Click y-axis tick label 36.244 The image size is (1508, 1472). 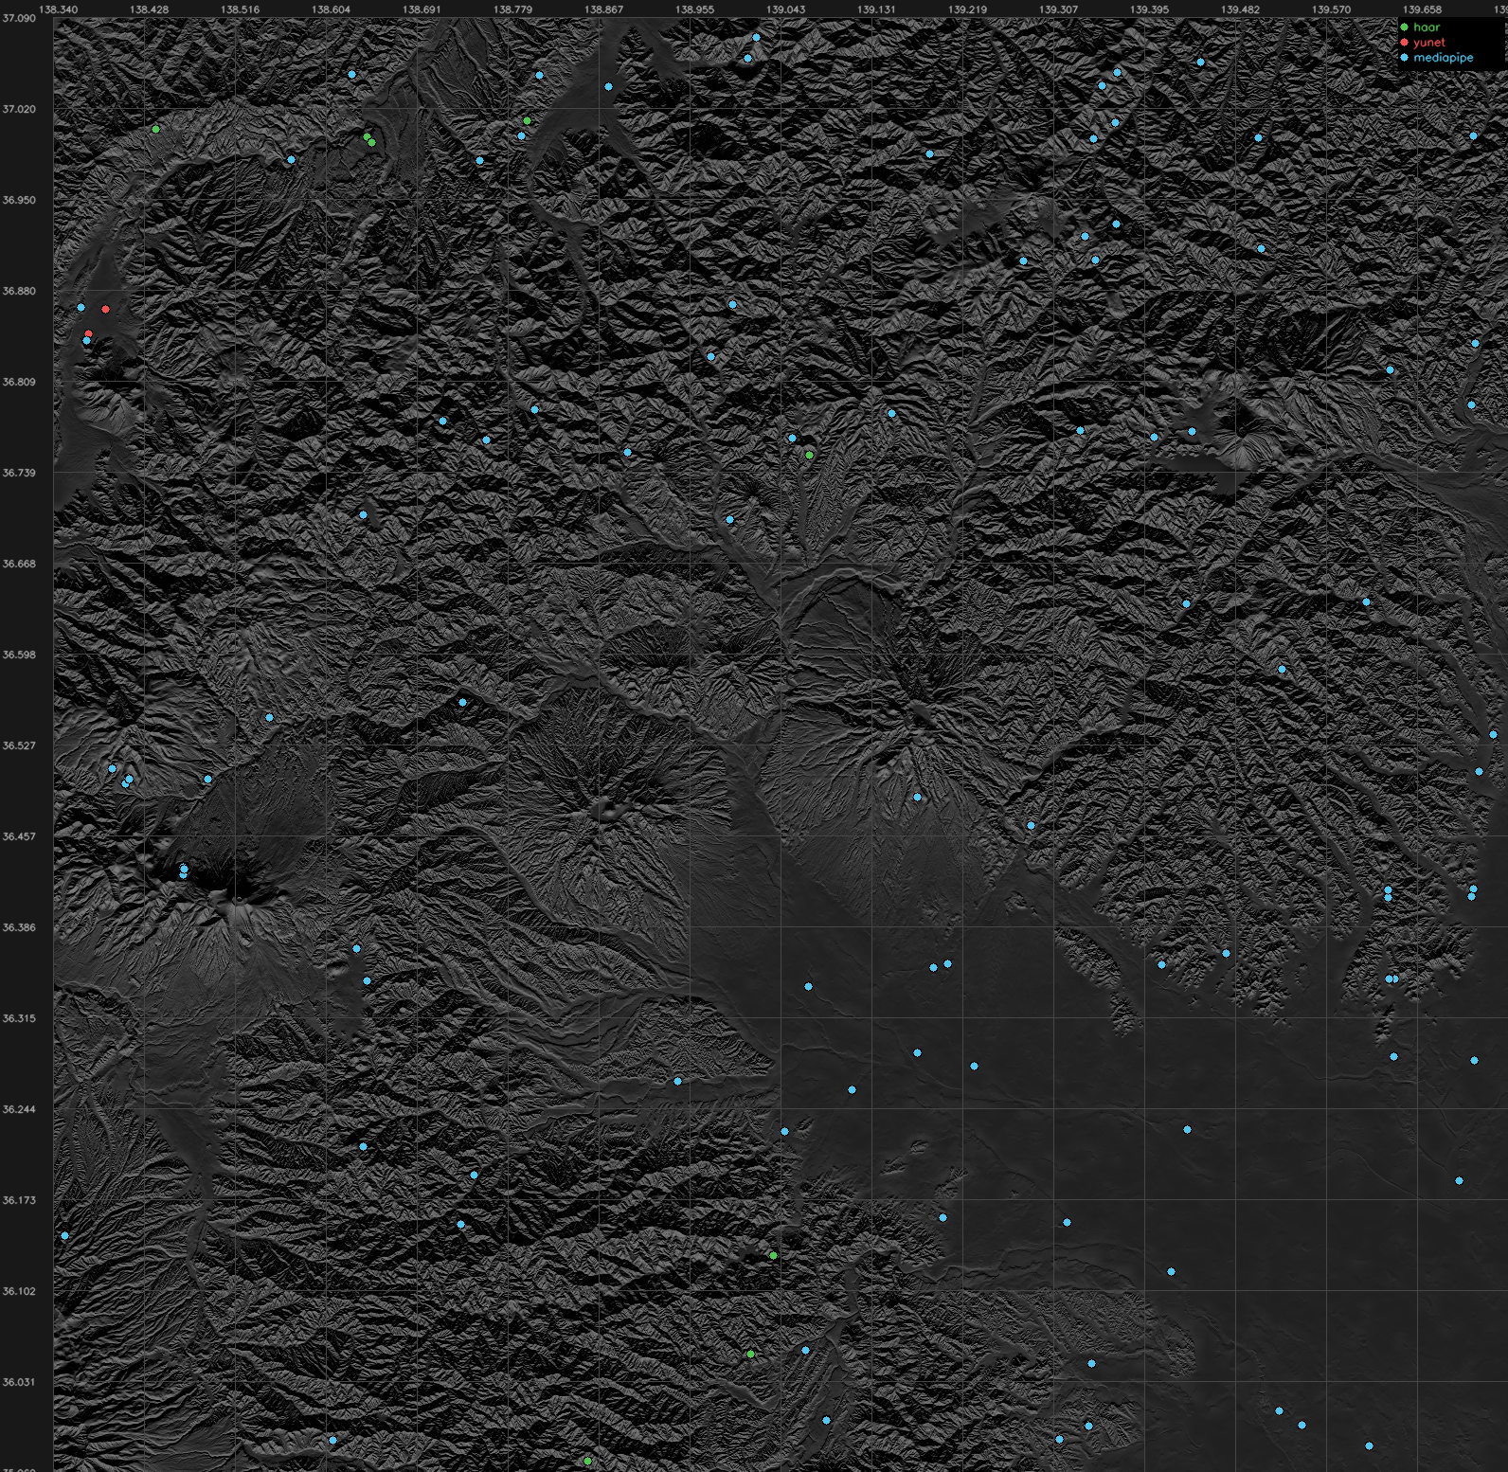19,1109
